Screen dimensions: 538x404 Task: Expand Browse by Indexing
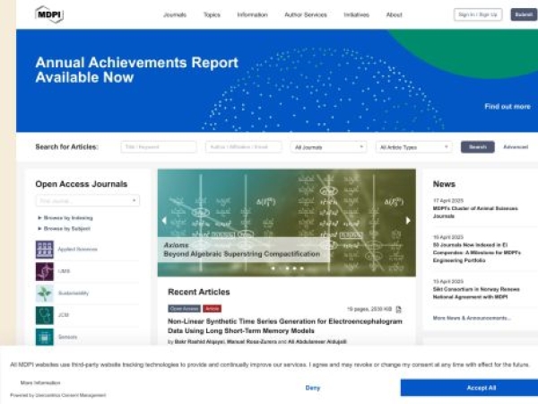(x=65, y=218)
